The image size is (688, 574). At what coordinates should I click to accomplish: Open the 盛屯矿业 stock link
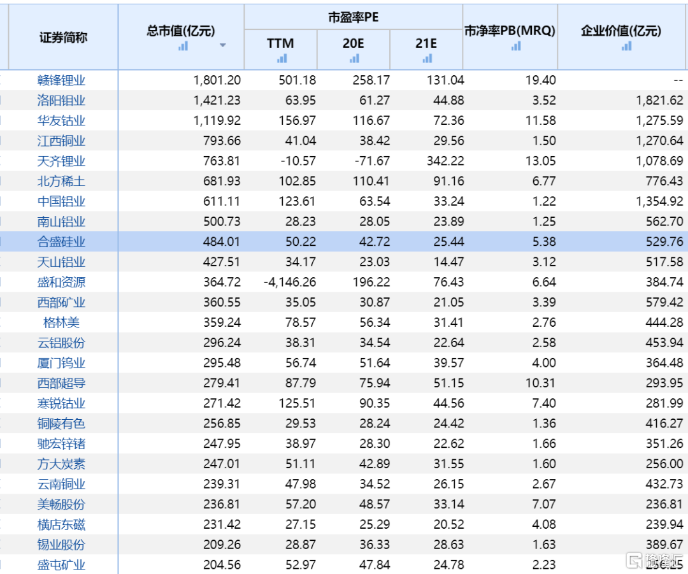[61, 565]
